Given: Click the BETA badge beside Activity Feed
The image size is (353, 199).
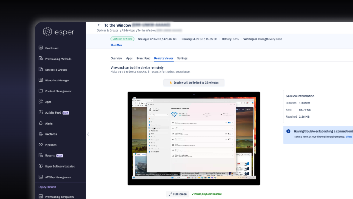Looking at the screenshot, I should 66,113.
